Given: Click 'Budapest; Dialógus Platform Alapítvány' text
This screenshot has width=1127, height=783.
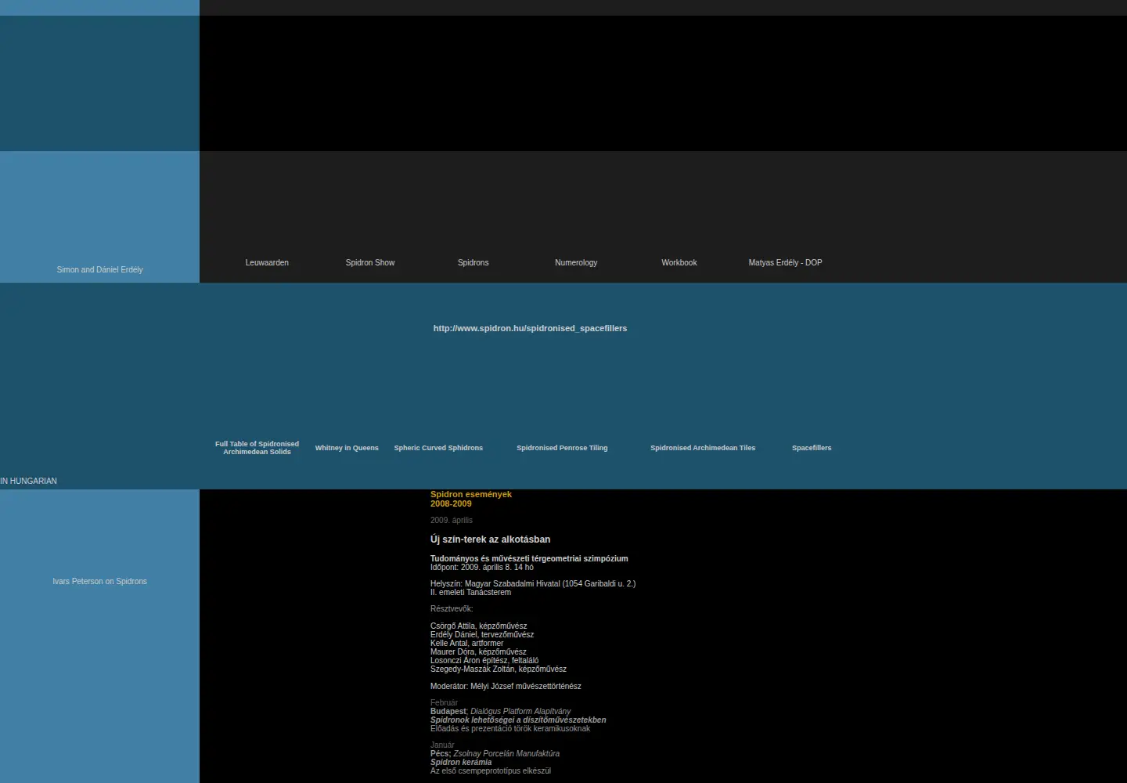Looking at the screenshot, I should click(500, 711).
